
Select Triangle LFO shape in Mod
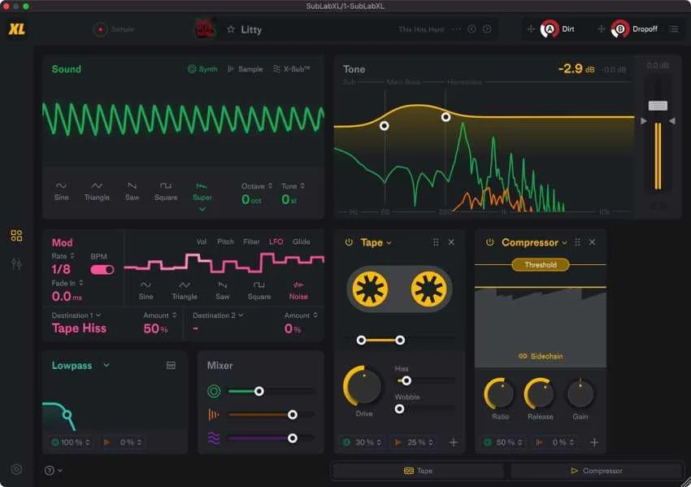tap(185, 291)
